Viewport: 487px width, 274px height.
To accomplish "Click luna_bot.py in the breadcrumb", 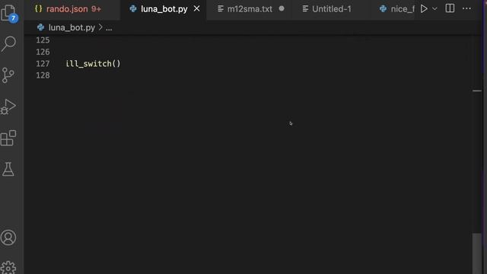I will pyautogui.click(x=72, y=27).
